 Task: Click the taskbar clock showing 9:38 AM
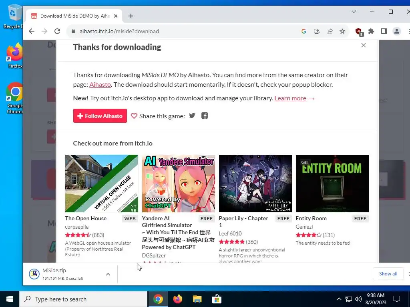click(x=376, y=299)
